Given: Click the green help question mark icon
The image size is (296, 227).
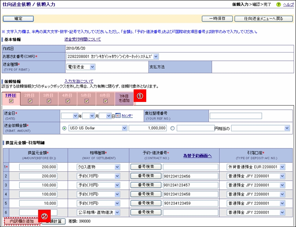Looking at the screenshot, I should (278, 5).
